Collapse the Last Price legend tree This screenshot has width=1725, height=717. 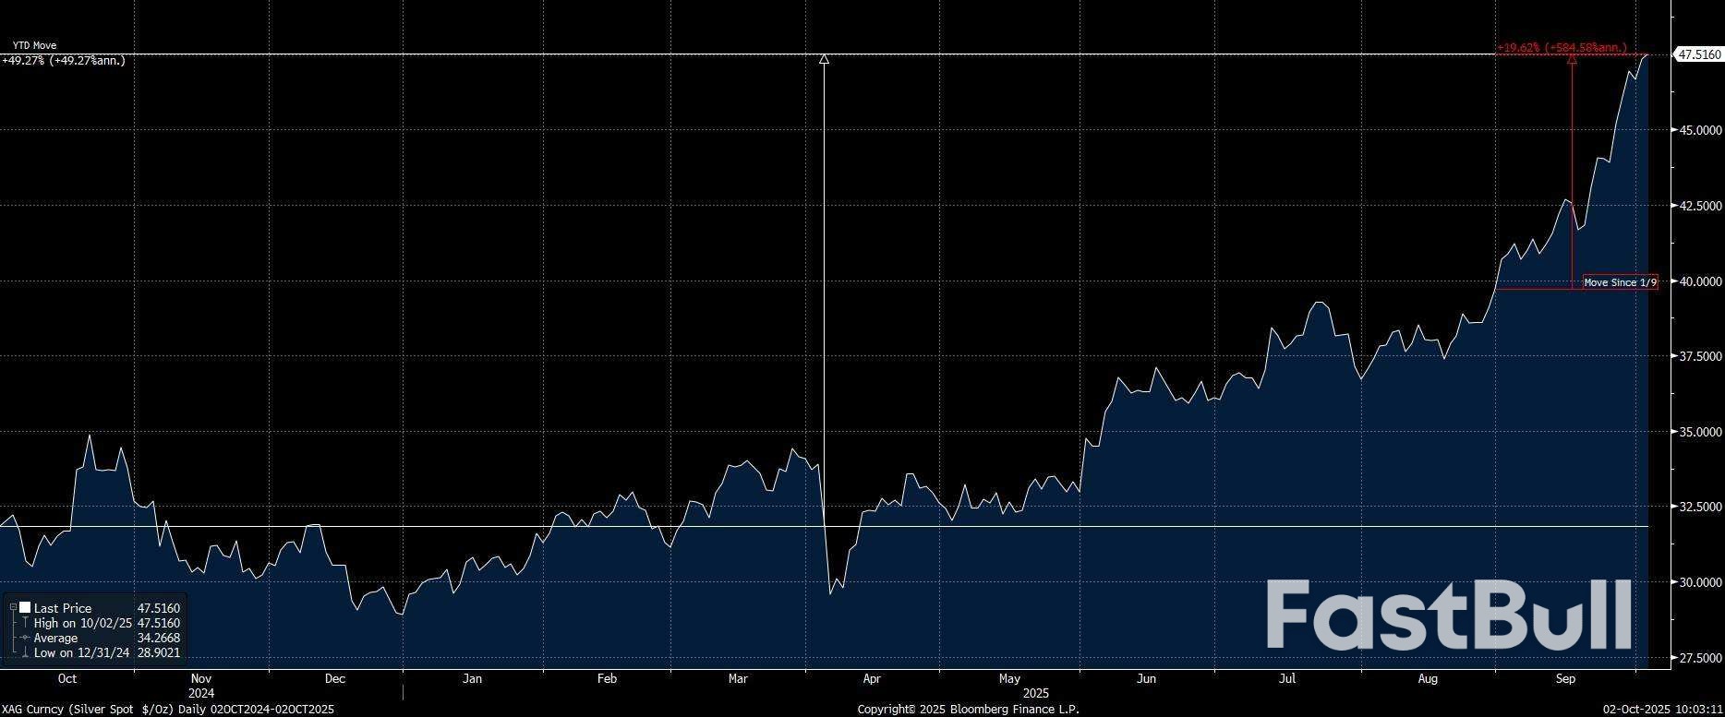[x=13, y=607]
